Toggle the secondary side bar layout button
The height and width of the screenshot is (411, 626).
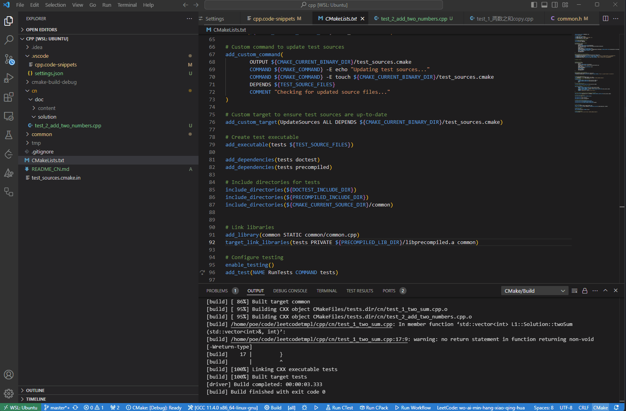(x=555, y=5)
